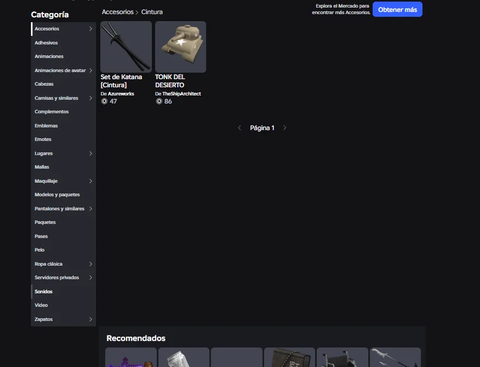Open the TONK DEL DESIERTO tank thumbnail
Screen dimensions: 480x367
click(180, 47)
